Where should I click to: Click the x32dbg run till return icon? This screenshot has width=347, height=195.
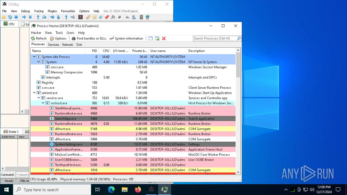66,17
